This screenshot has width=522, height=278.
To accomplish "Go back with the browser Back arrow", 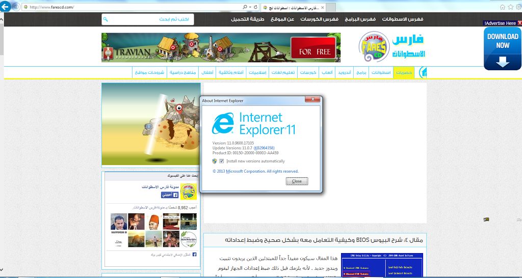I will (x=5, y=6).
